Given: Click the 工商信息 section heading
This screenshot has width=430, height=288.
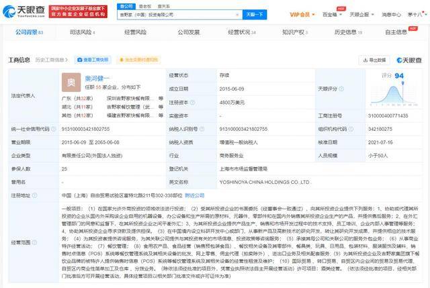Looking at the screenshot, I should click(19, 60).
